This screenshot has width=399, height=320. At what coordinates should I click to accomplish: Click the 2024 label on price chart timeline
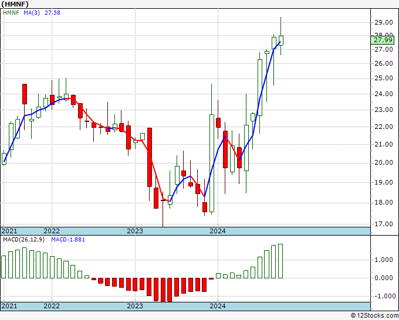pos(218,231)
